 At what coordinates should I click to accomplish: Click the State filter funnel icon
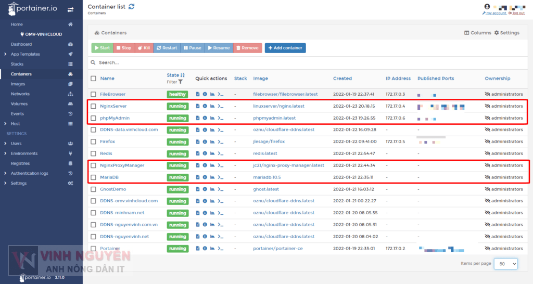181,82
